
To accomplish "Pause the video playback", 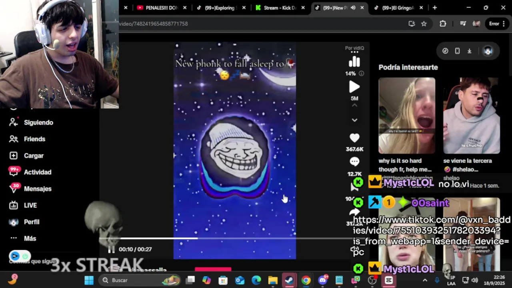I will 111,249.
